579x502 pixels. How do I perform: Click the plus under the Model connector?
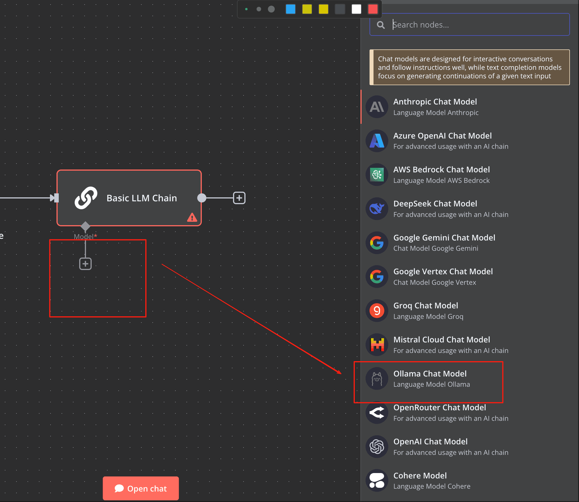pyautogui.click(x=85, y=264)
